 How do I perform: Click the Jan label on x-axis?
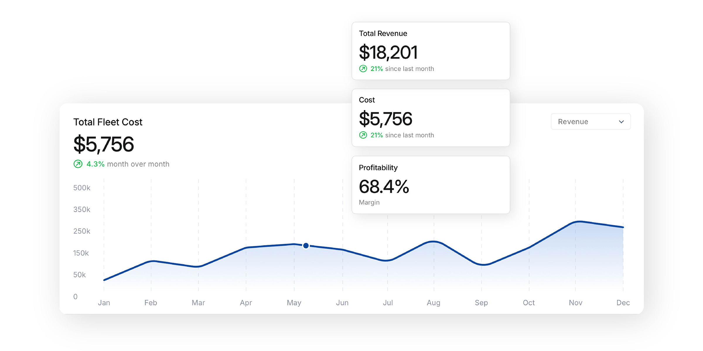104,302
